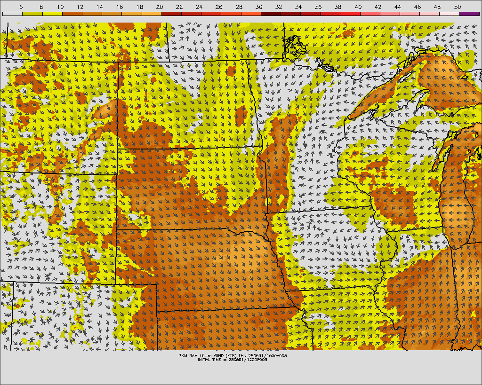Select the olive swatch between 6 and 8
This screenshot has width=482, height=385.
32,14
